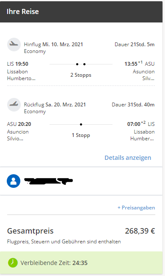Viewport: 165px width, 276px height.
Task: Click the ASU 20:20 return departure time
Action: click(x=19, y=124)
